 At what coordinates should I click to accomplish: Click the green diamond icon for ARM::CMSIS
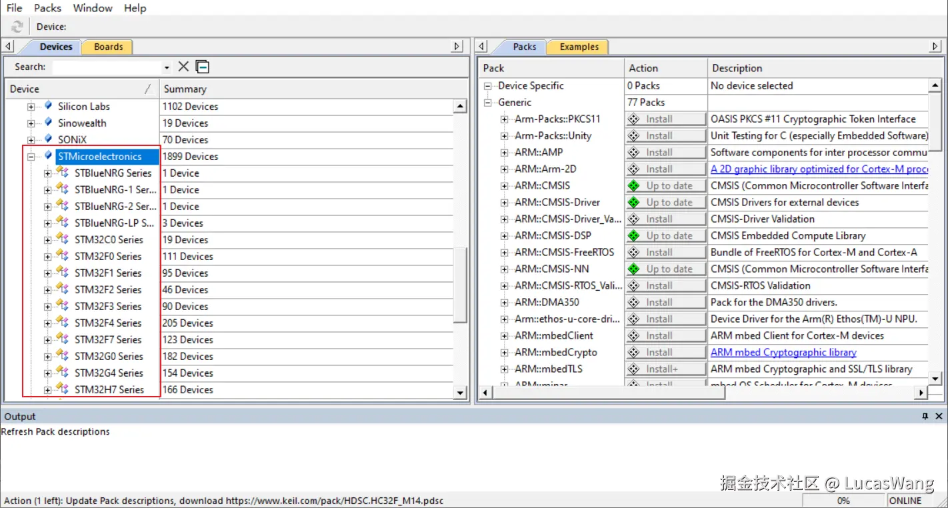coord(634,186)
